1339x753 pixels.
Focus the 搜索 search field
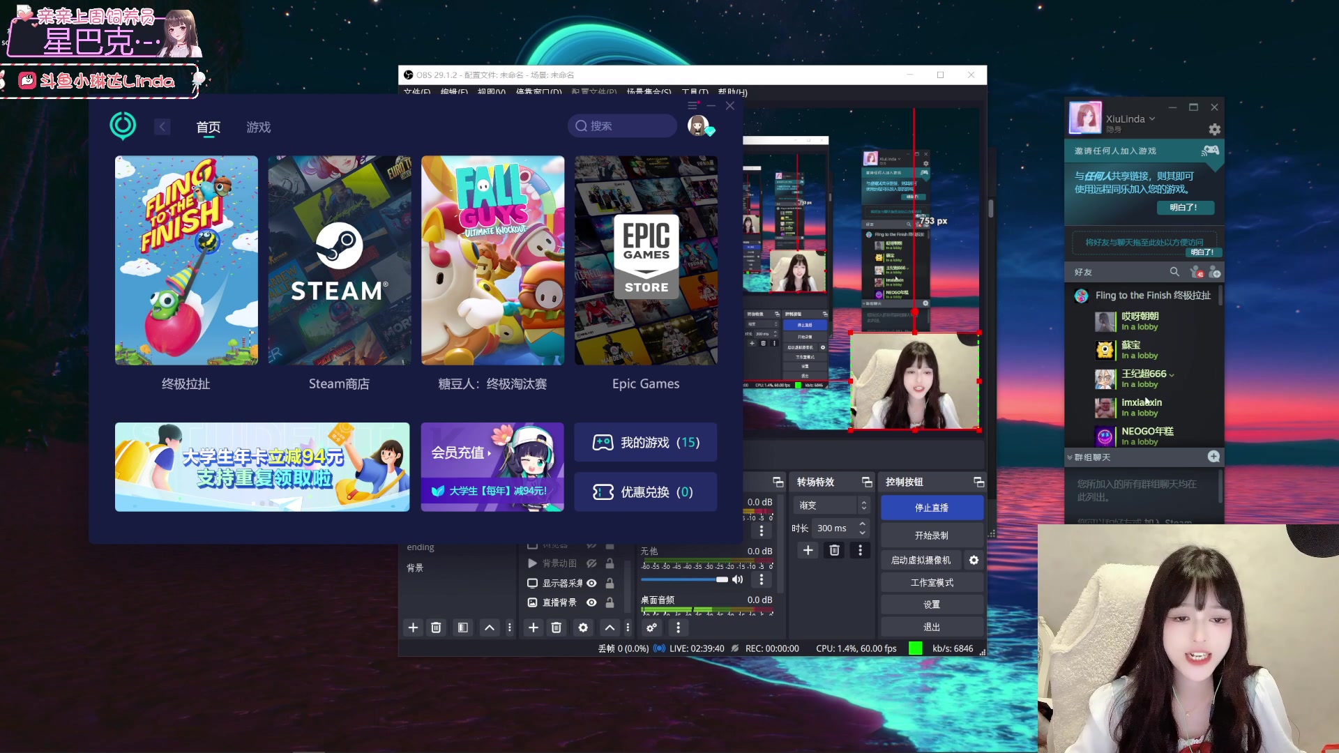coord(622,125)
